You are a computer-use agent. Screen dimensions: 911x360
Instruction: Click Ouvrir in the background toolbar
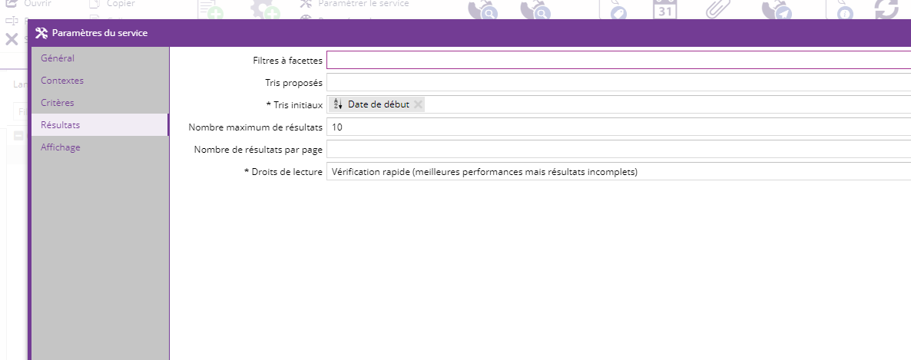click(x=28, y=4)
